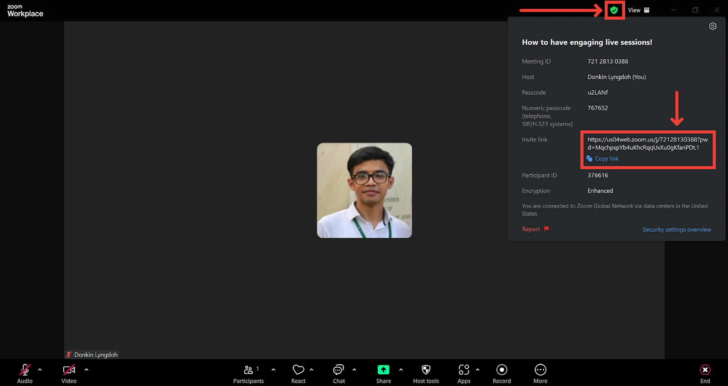Open the React emoji menu
Image resolution: width=728 pixels, height=386 pixels.
tap(298, 374)
